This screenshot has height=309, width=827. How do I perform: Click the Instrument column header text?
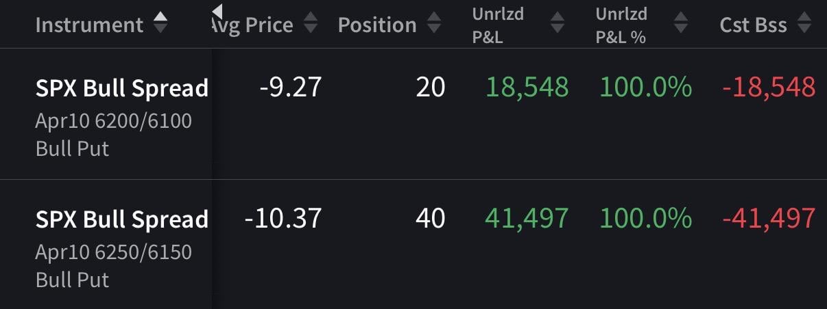89,25
